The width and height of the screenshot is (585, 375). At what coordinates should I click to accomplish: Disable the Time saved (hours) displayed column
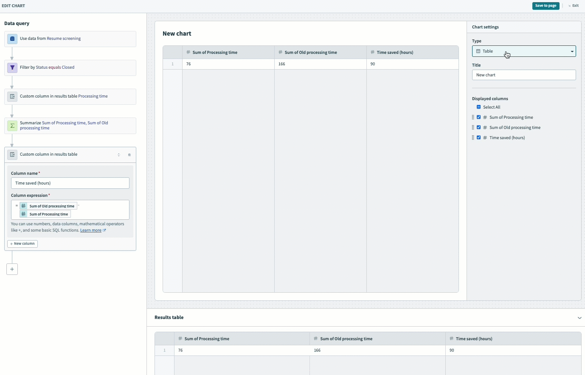(479, 137)
